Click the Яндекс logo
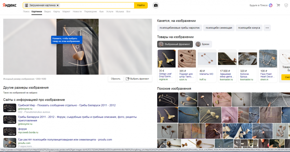Screen dimensions: 290x152 click(10, 5)
